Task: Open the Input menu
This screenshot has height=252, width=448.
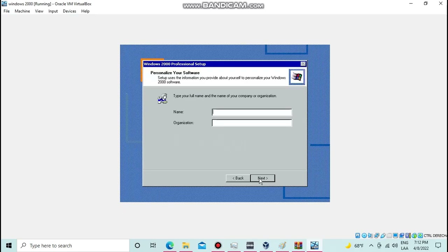Action: pos(53,11)
